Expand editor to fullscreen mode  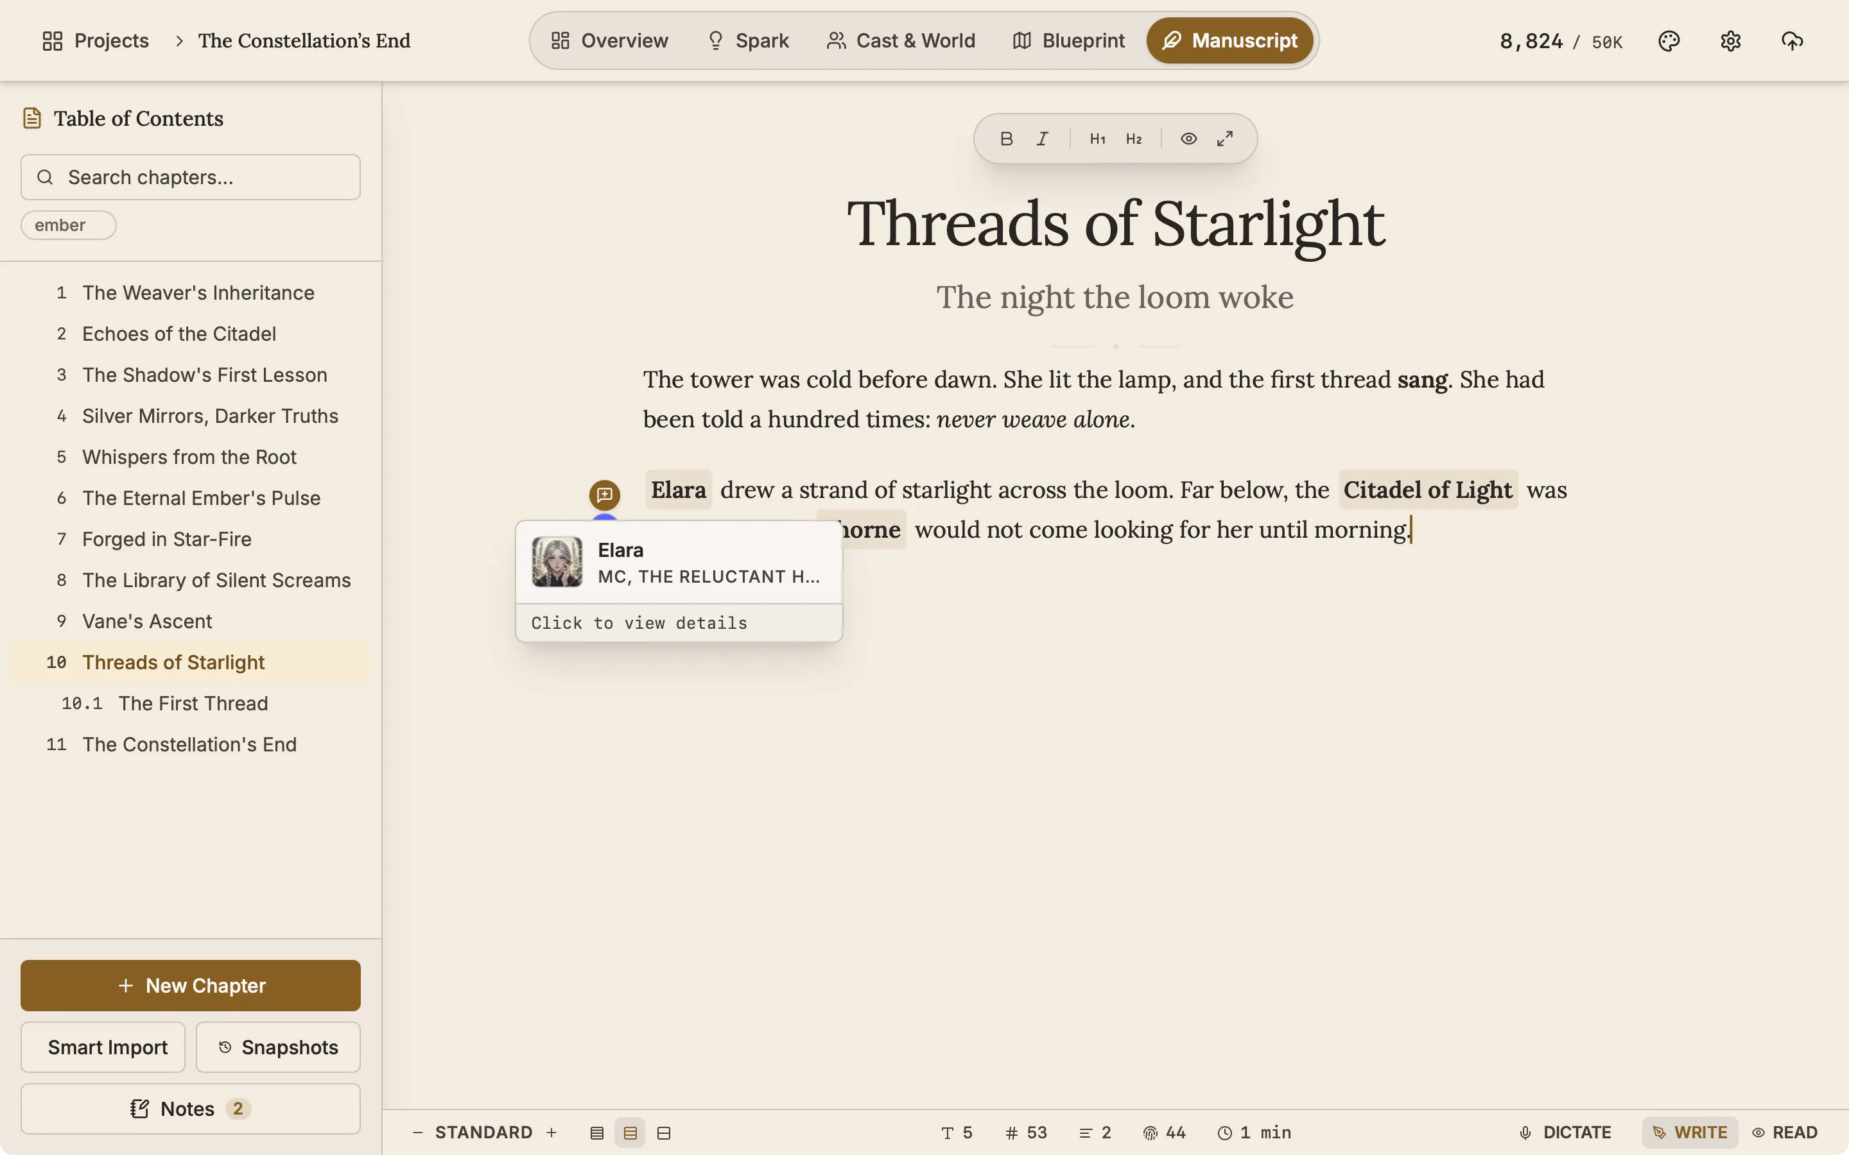tap(1225, 139)
